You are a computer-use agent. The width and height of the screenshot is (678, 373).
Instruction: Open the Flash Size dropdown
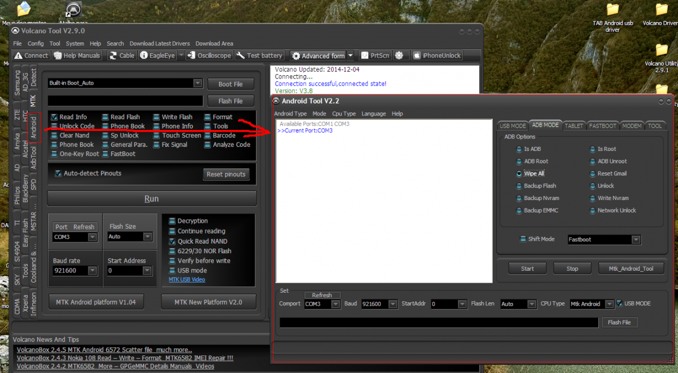tap(147, 237)
